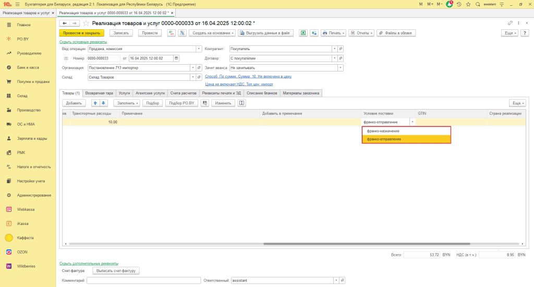Click the barcode scanner icon in table toolbar
The width and height of the screenshot is (534, 287).
click(x=204, y=103)
